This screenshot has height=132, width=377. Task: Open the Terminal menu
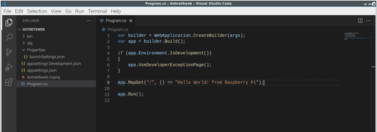97,11
